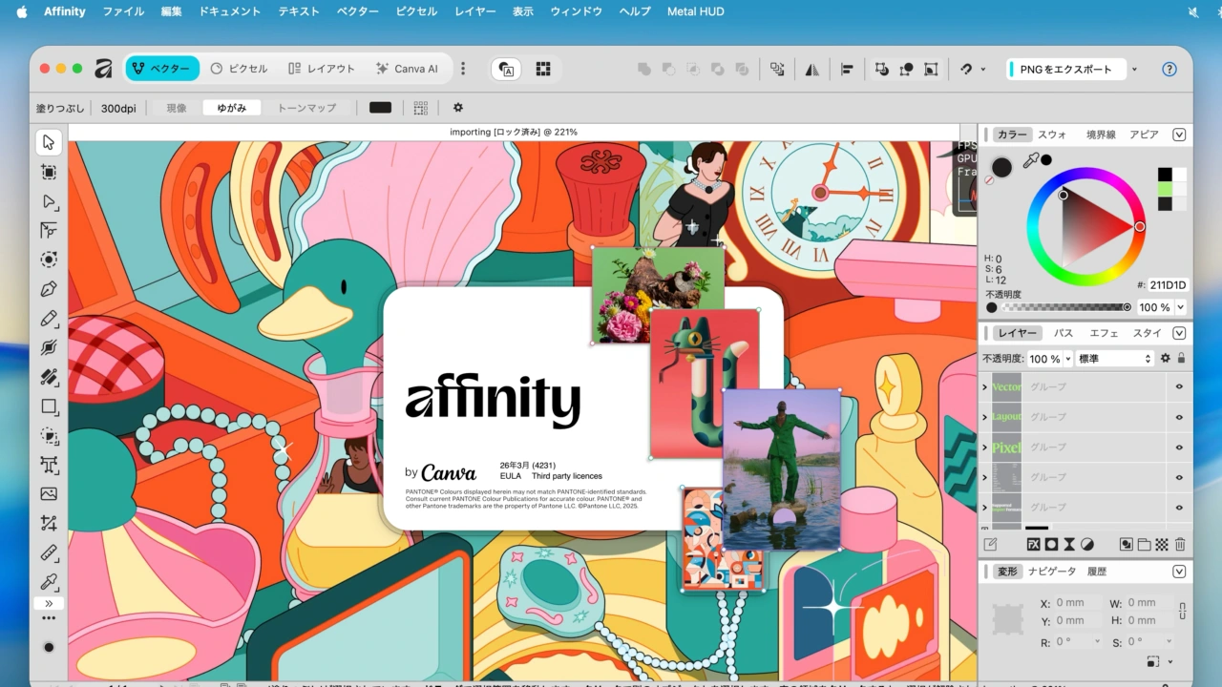
Task: Select the Rectangle shape tool
Action: click(x=49, y=407)
